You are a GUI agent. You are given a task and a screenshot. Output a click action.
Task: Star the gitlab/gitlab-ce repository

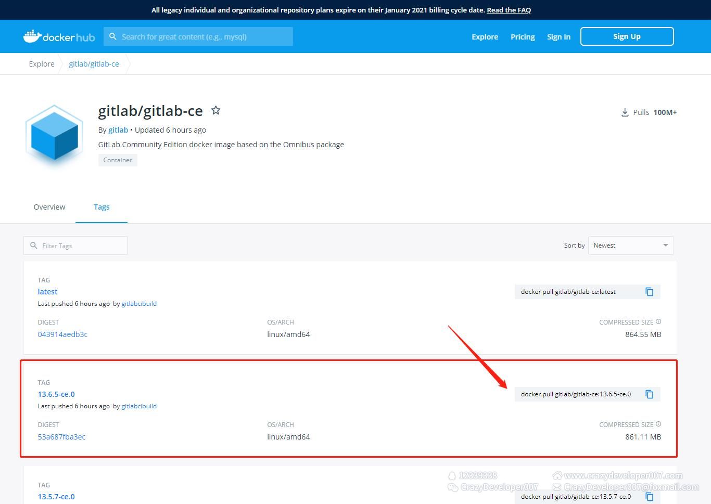[215, 110]
